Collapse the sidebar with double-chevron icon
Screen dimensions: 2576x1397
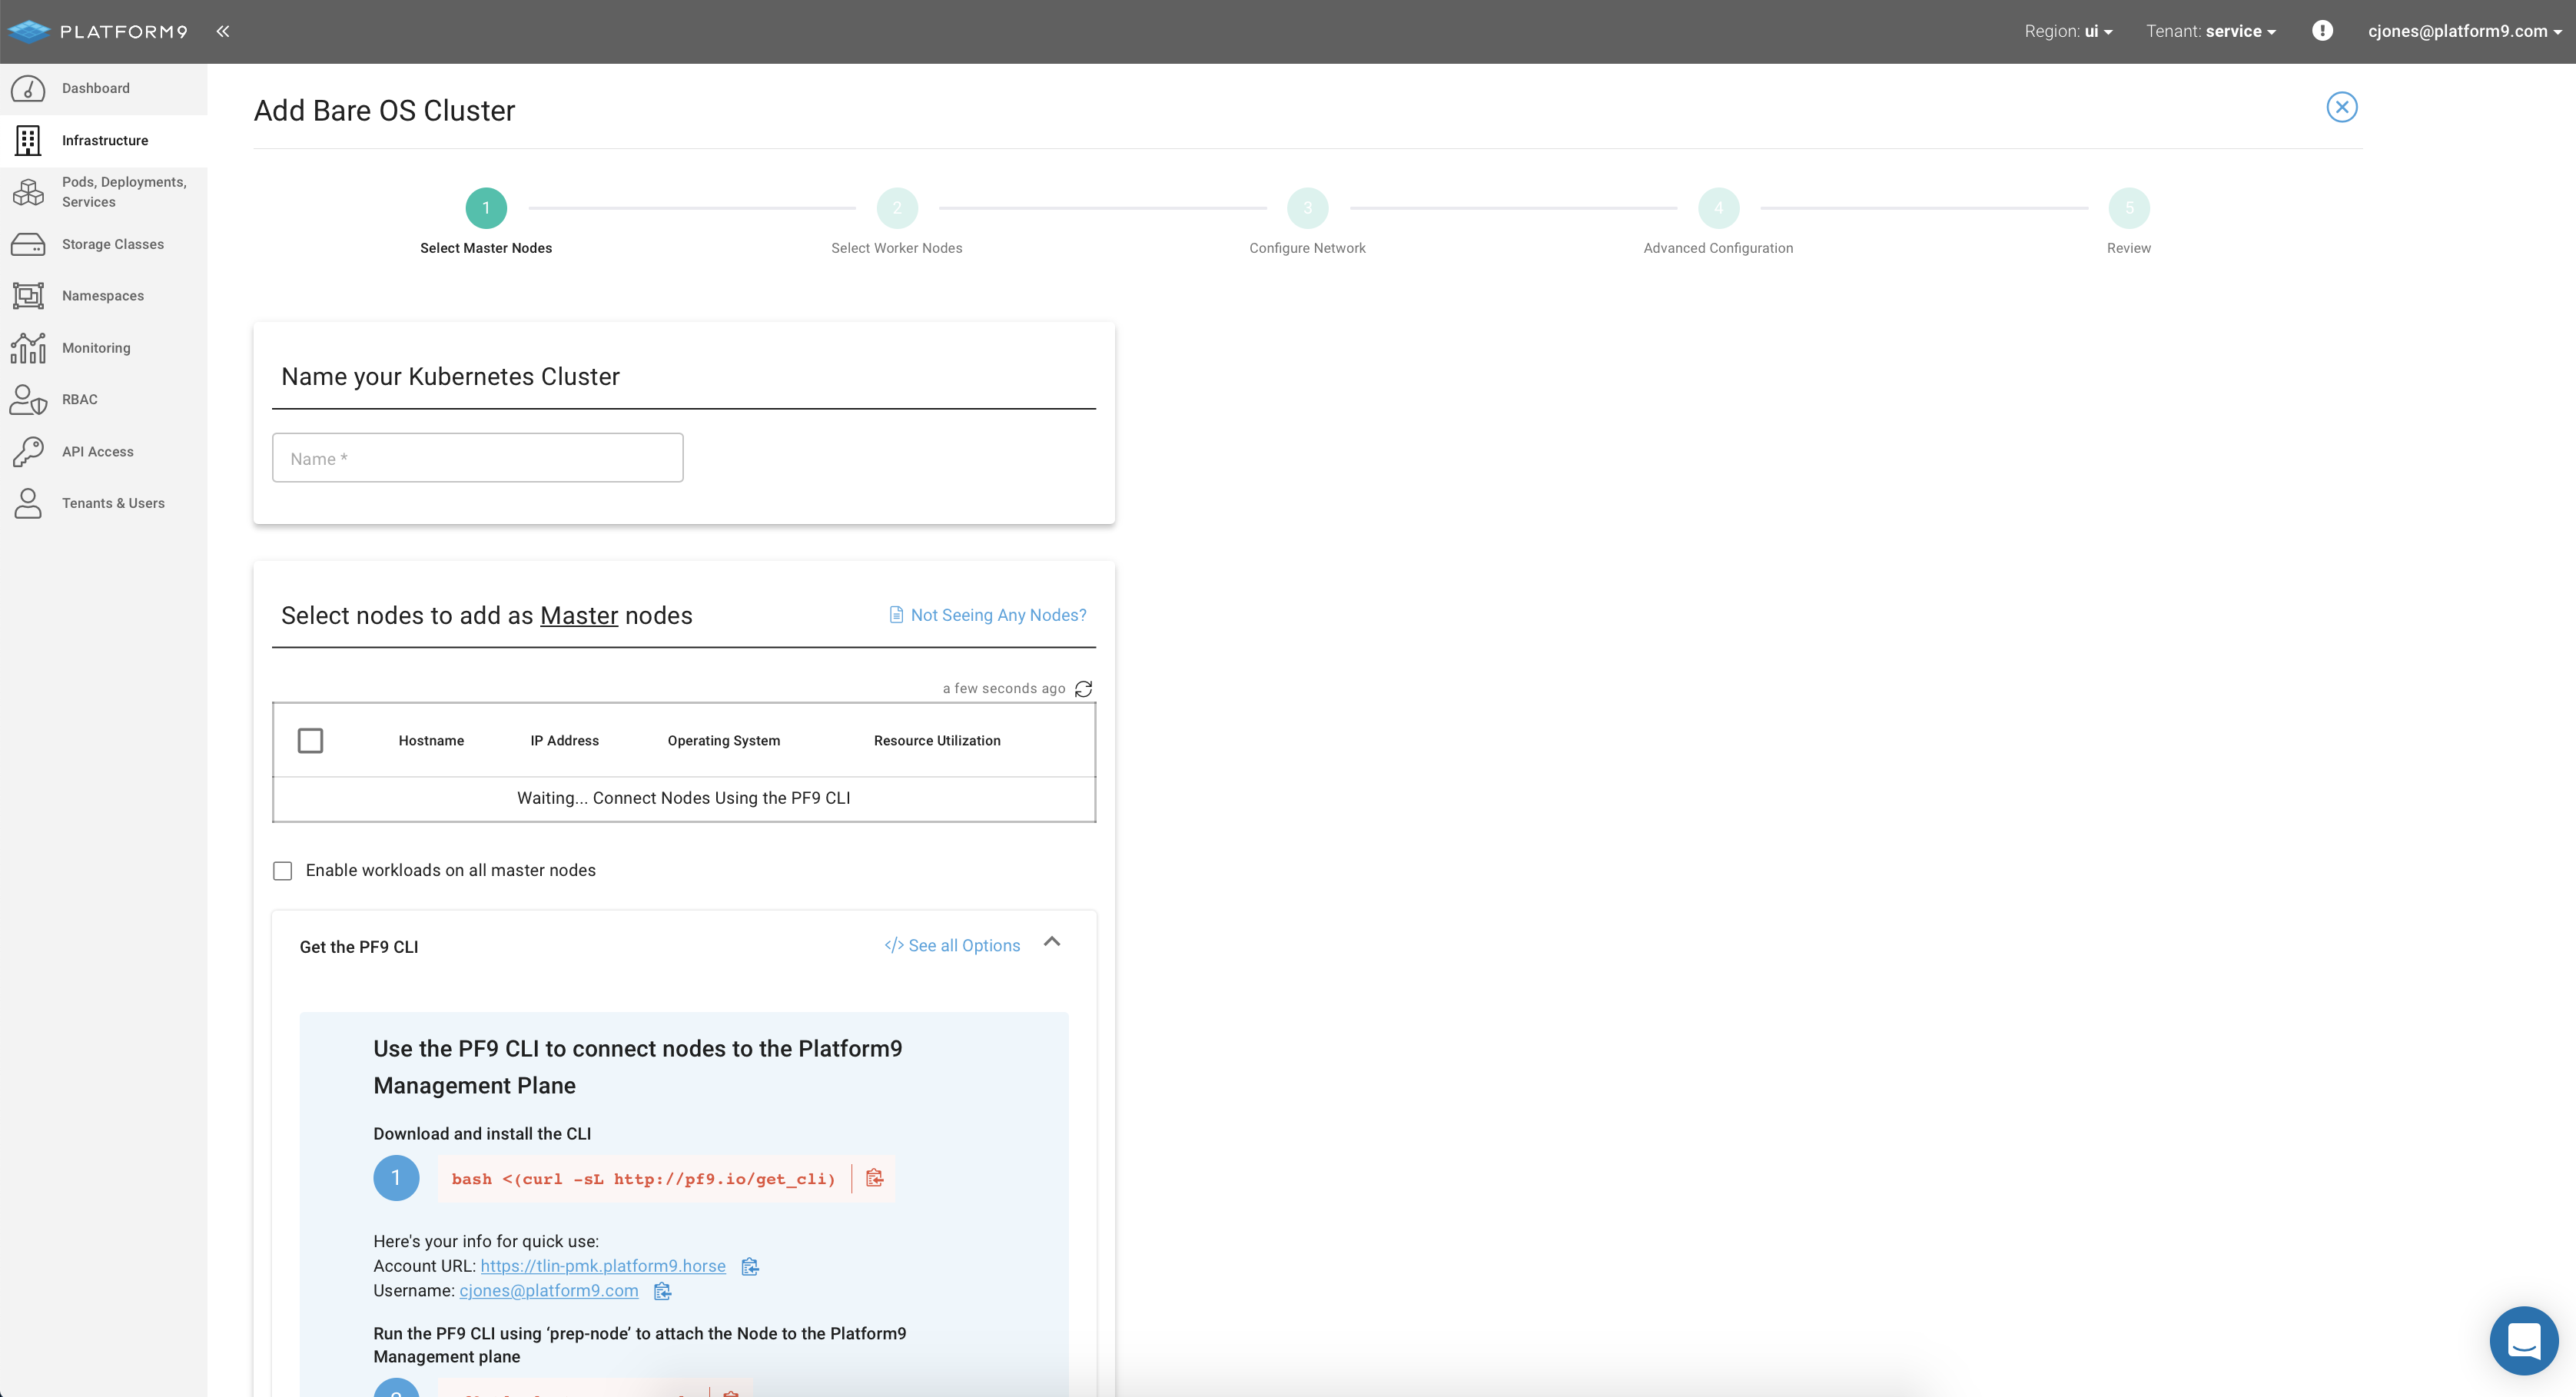click(223, 31)
